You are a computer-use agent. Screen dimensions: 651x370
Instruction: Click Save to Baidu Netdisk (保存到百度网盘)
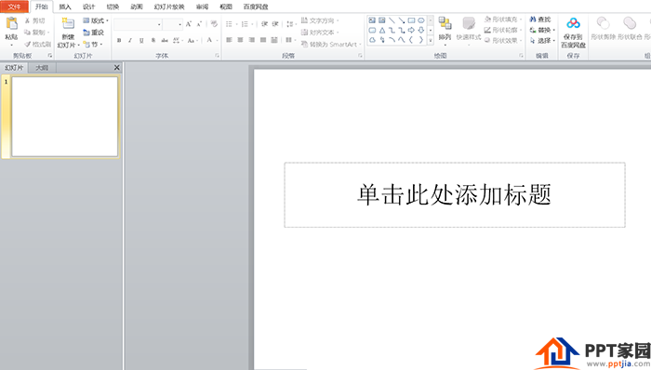pos(574,33)
